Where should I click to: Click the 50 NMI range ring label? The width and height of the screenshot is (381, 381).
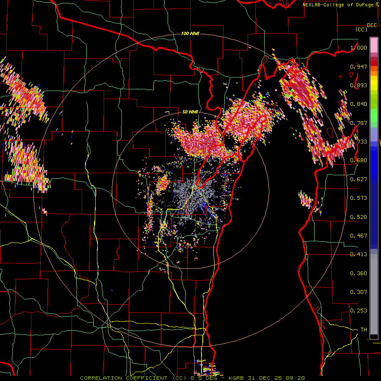(190, 112)
